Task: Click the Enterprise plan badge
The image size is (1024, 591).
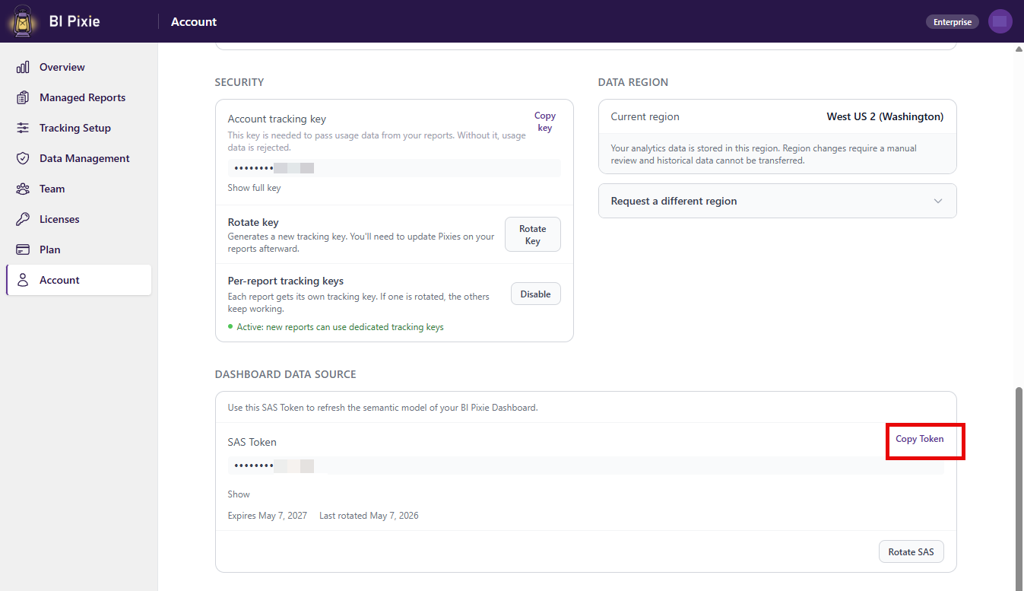Action: point(953,22)
